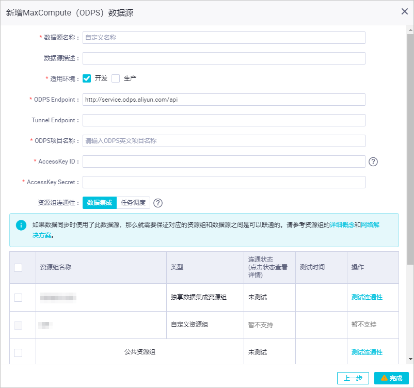Check the 独享数据集成资源组 row checkbox
The height and width of the screenshot is (388, 414).
click(x=18, y=298)
